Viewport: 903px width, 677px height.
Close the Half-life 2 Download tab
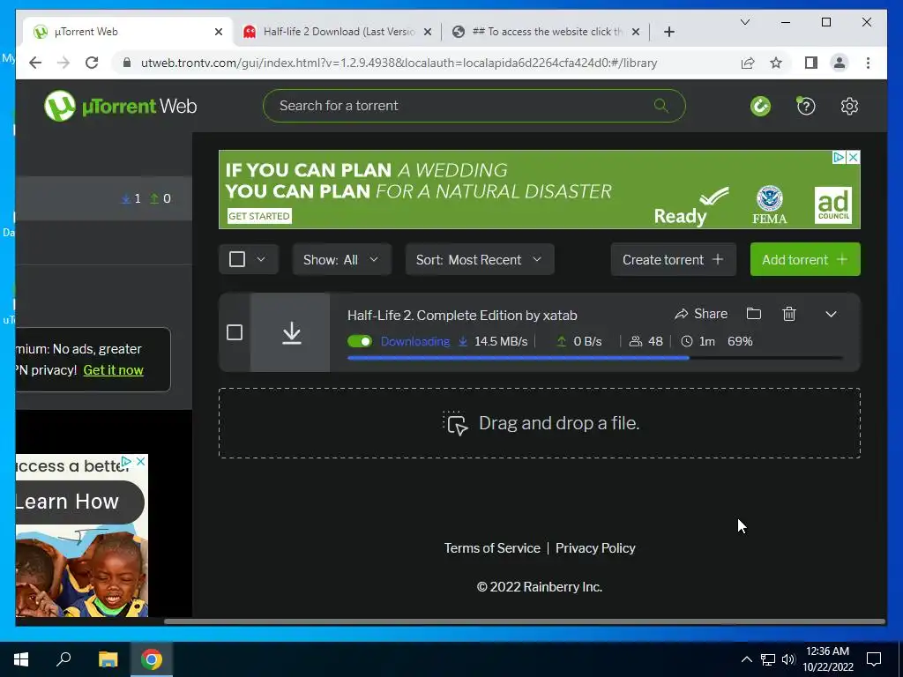[x=428, y=32]
